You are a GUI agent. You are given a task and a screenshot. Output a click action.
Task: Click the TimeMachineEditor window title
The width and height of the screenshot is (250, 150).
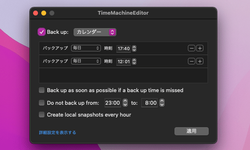(123, 13)
